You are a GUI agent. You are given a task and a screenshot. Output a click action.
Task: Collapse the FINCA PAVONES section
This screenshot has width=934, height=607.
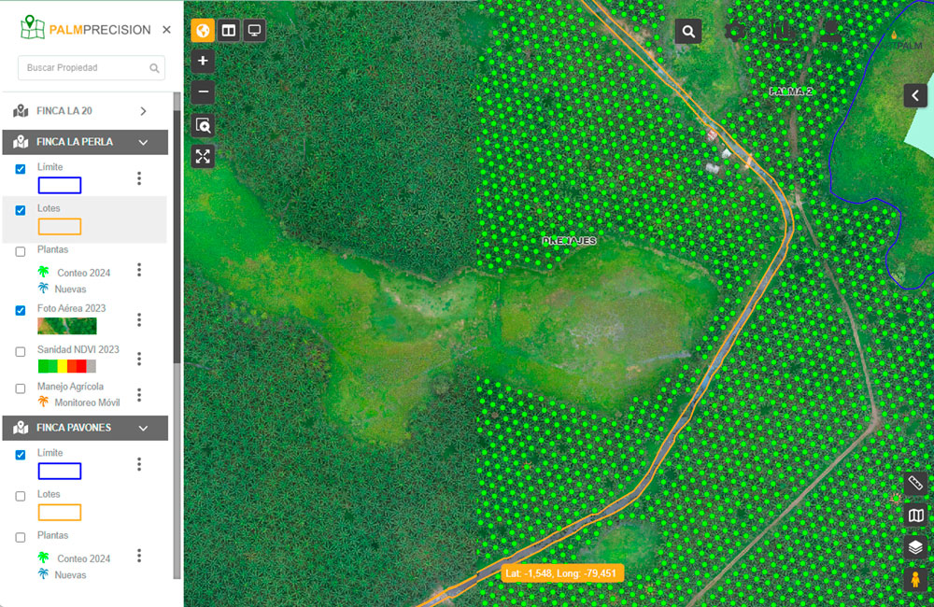click(x=143, y=428)
